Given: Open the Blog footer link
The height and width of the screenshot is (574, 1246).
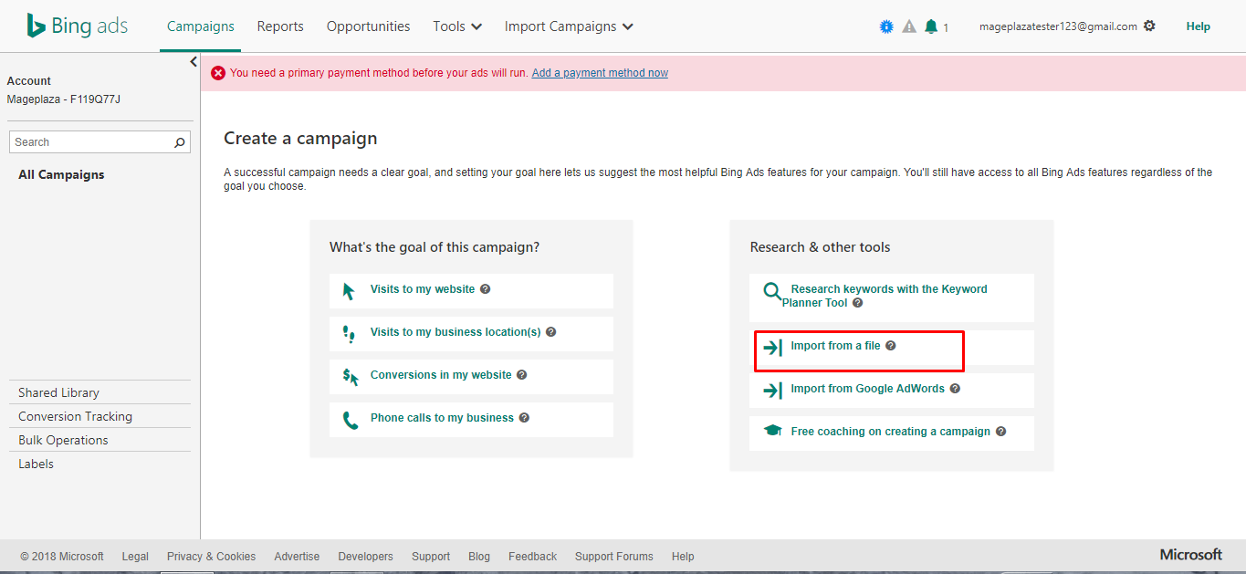Looking at the screenshot, I should 479,557.
